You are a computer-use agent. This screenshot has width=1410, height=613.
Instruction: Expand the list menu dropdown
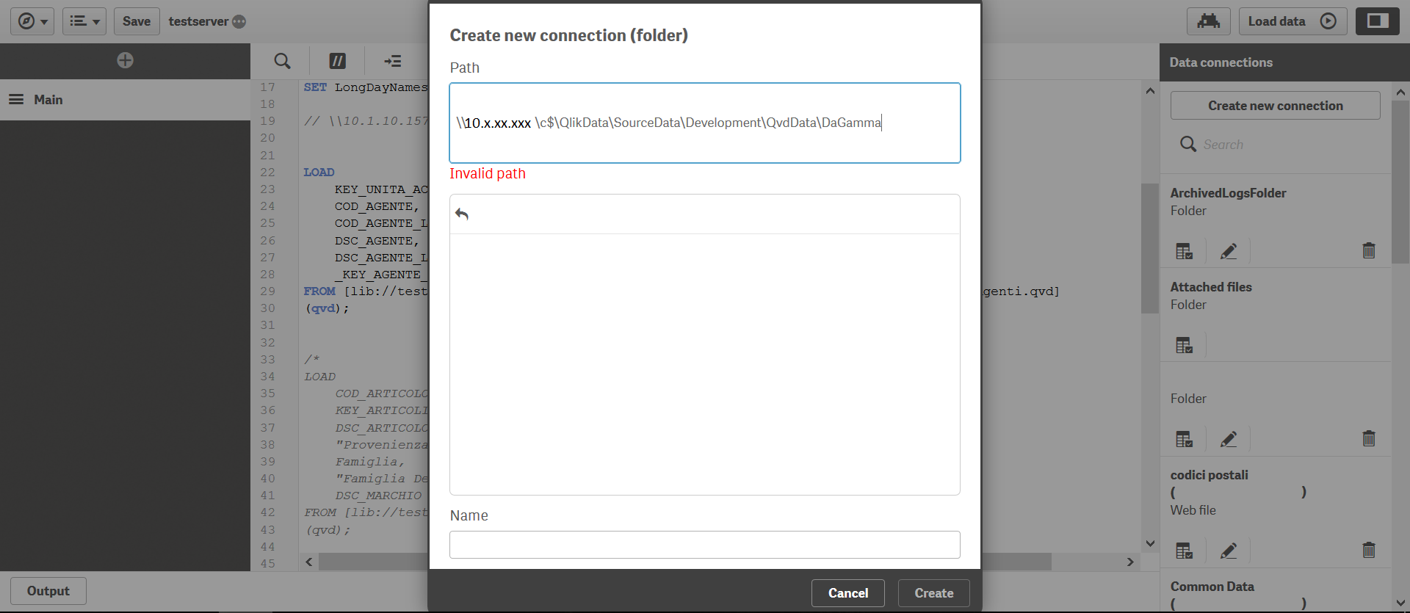pos(84,21)
